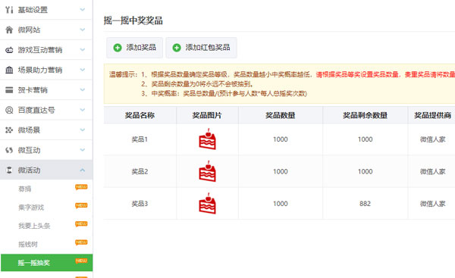Click the 微互动 arrows icon
Image resolution: width=455 pixels, height=278 pixels.
click(9, 150)
